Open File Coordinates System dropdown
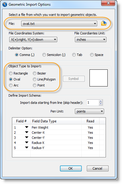This screenshot has width=122, height=184. [x=33, y=39]
